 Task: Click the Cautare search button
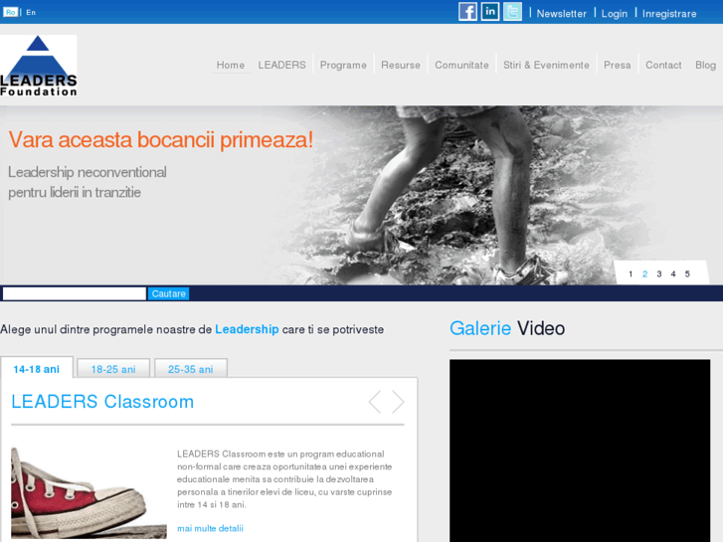click(x=168, y=293)
